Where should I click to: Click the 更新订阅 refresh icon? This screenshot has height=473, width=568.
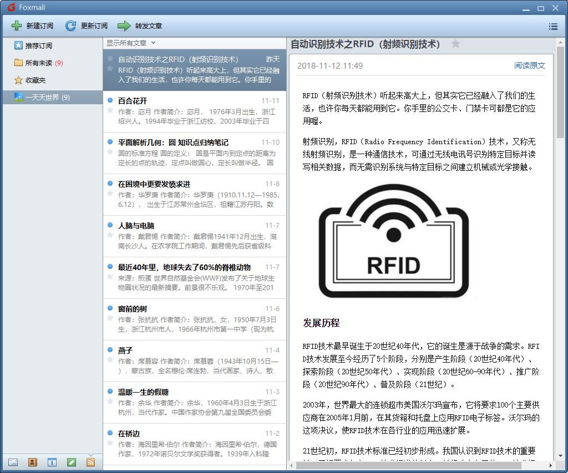click(70, 26)
